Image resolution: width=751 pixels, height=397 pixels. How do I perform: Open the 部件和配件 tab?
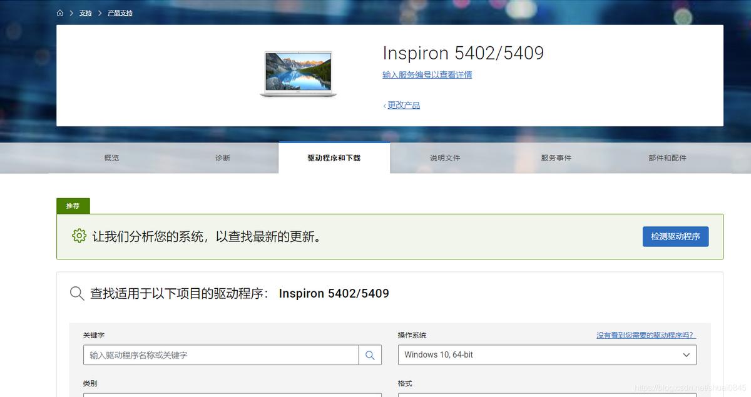(667, 158)
